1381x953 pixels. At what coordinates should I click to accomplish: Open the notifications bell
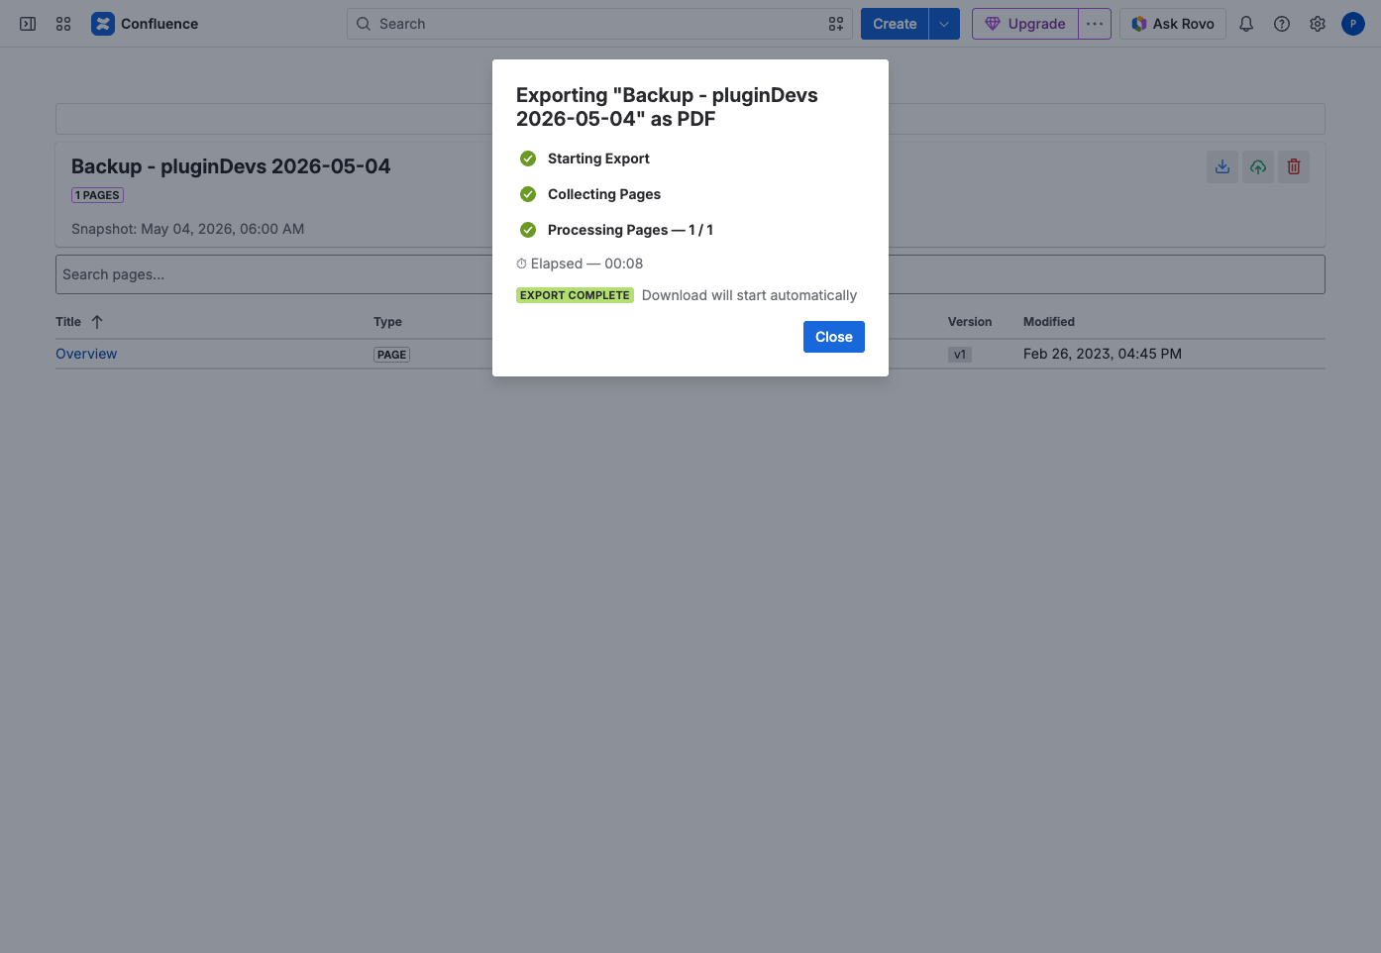pos(1246,24)
